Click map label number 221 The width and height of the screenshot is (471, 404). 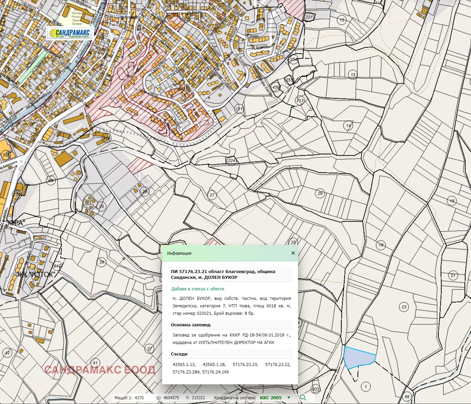click(309, 17)
